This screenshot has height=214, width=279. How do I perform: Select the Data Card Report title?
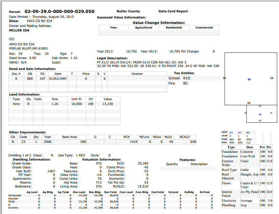tap(173, 11)
